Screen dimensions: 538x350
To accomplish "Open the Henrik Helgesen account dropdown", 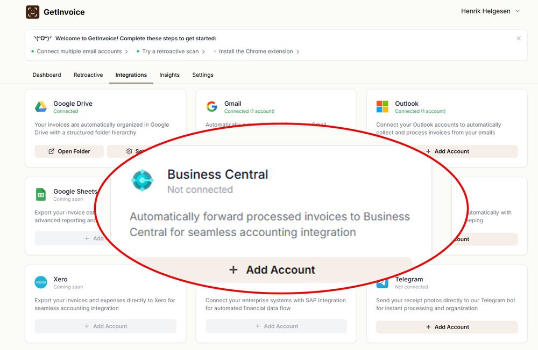I will (x=490, y=11).
